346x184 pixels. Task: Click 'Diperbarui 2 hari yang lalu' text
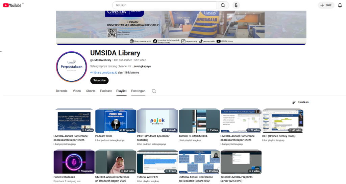[67, 181]
